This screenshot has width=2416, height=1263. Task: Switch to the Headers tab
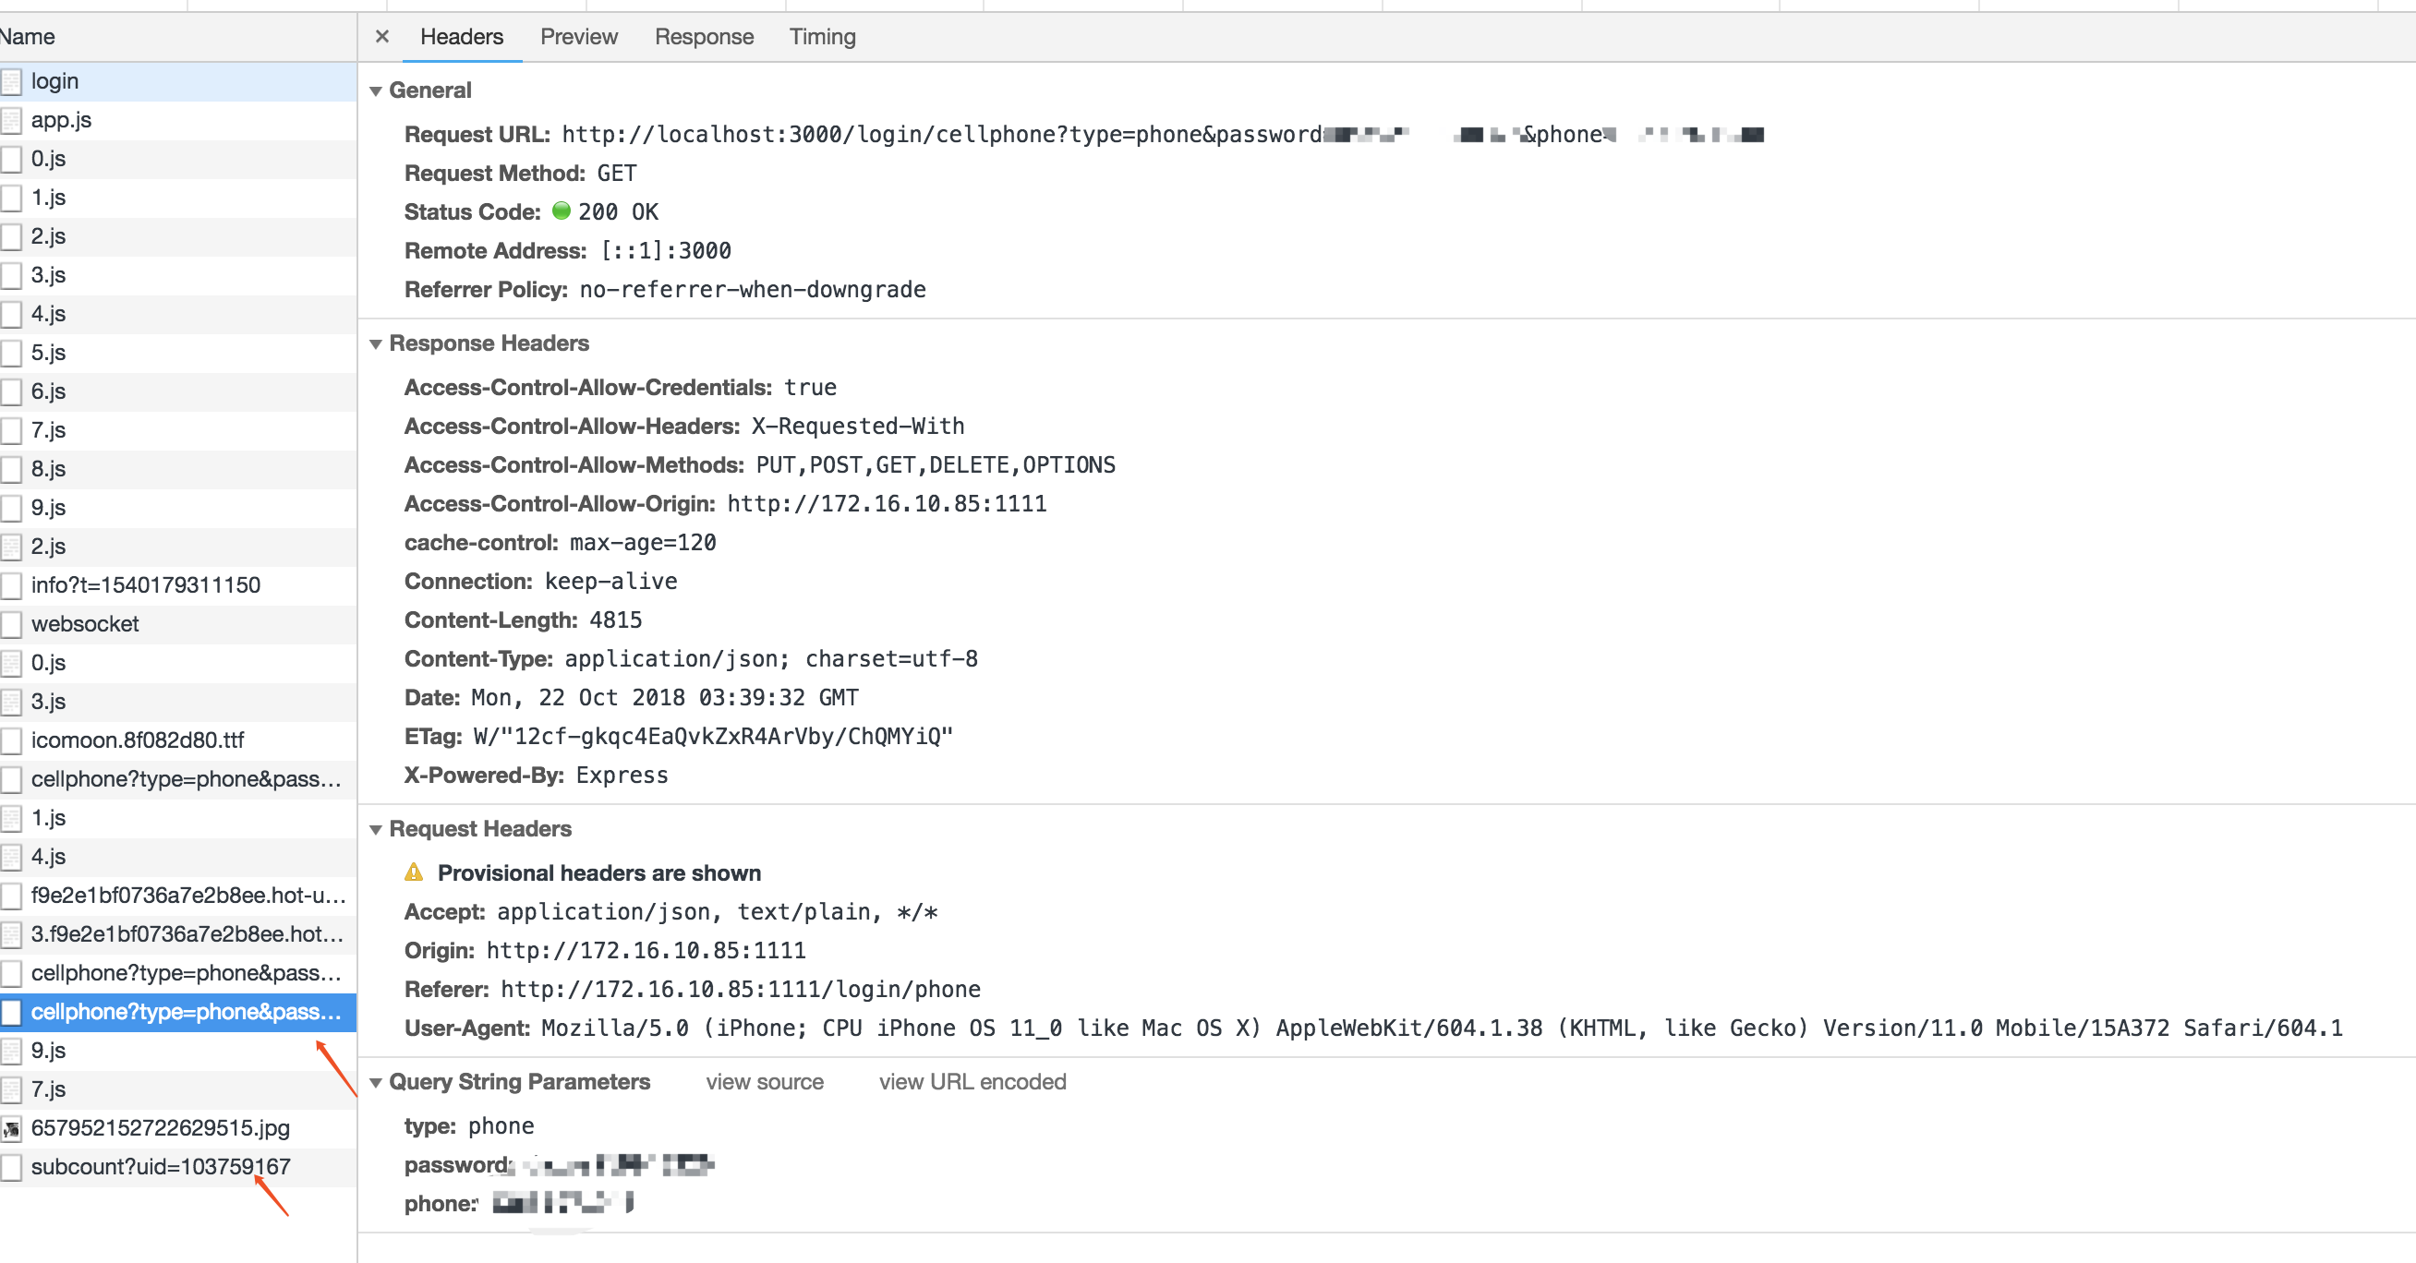pyautogui.click(x=462, y=37)
